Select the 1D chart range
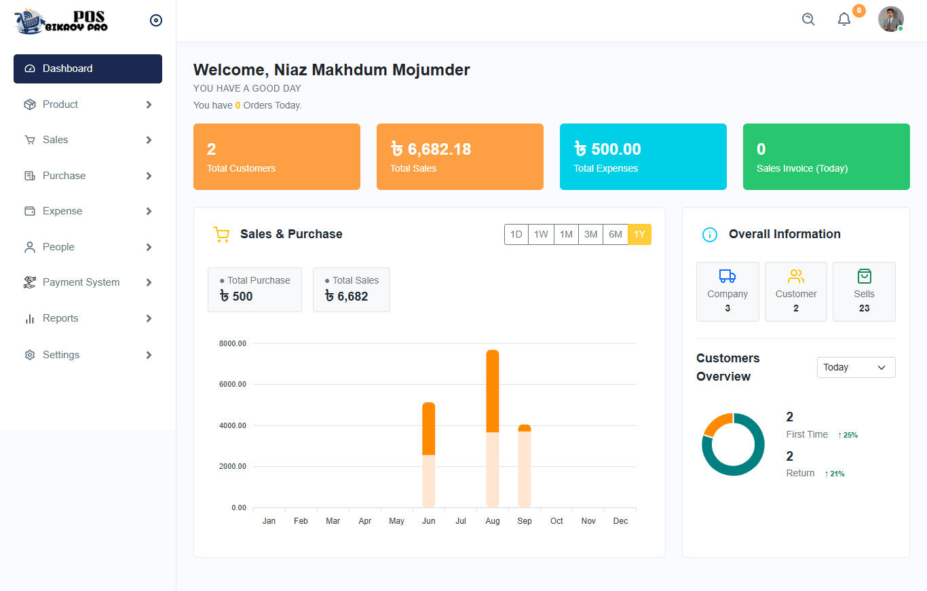 516,234
